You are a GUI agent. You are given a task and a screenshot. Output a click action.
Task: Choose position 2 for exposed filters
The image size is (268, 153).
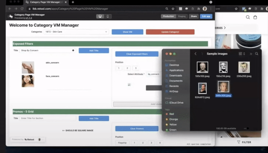pyautogui.click(x=127, y=68)
